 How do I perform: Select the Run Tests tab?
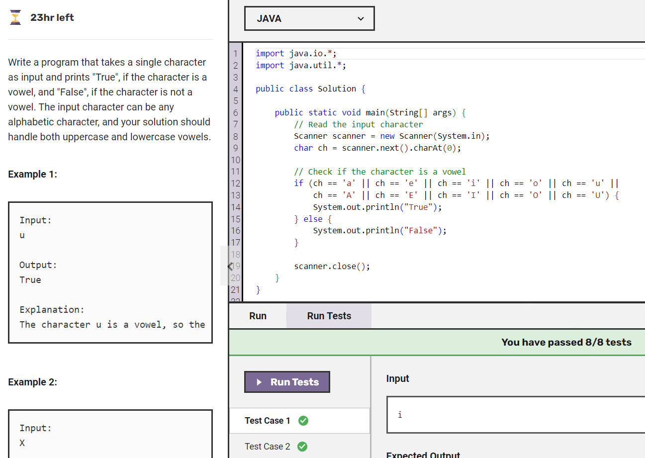tap(328, 315)
